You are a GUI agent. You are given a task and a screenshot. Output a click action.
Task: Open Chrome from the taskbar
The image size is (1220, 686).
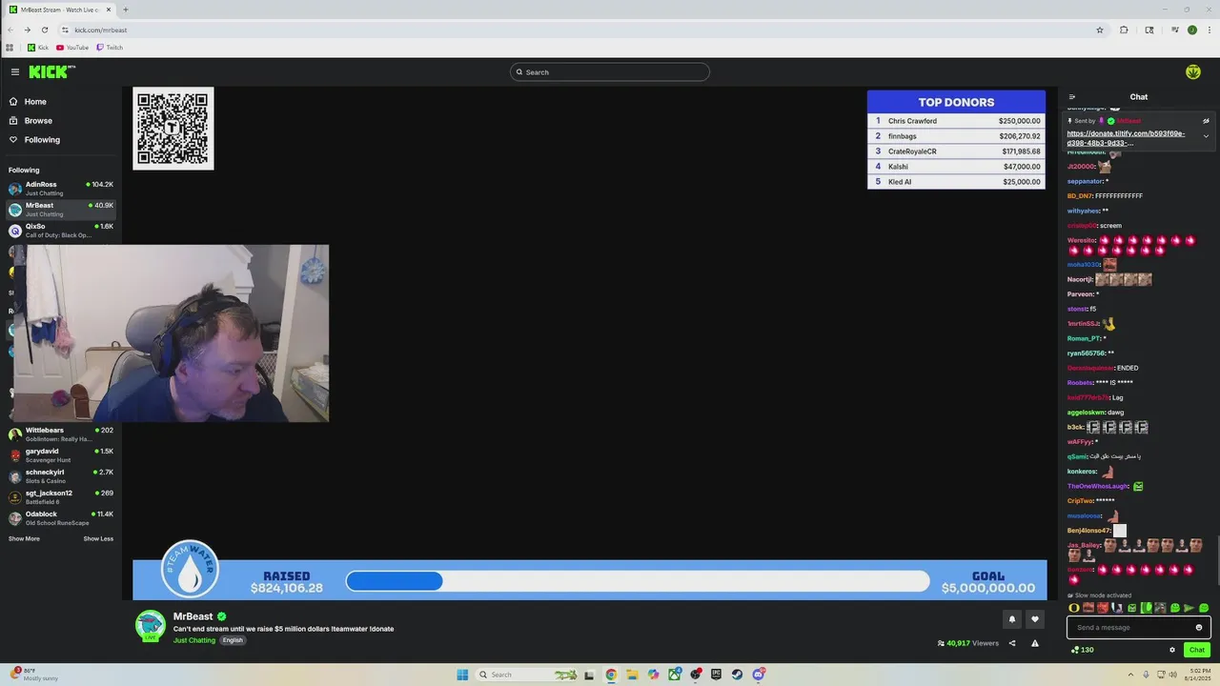tap(611, 675)
